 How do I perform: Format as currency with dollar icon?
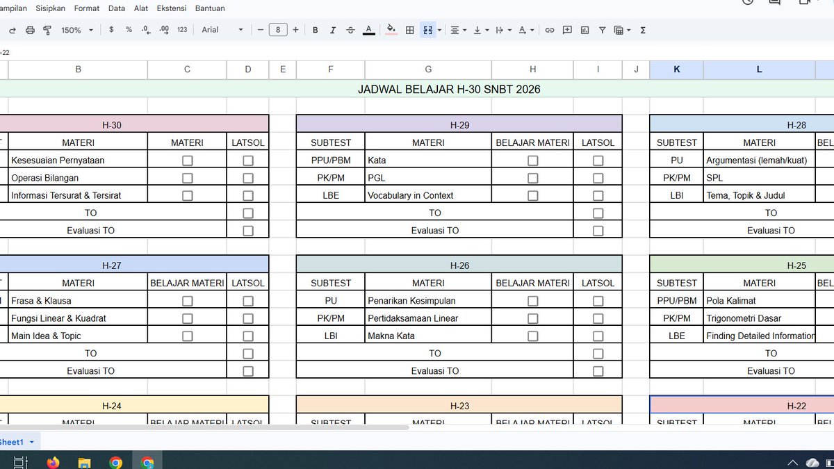111,30
